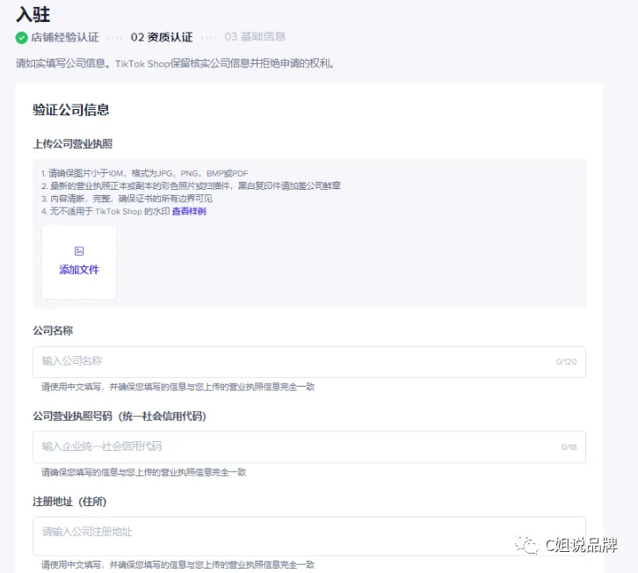
Task: Go to the 03 基础信息 step
Action: click(x=255, y=37)
